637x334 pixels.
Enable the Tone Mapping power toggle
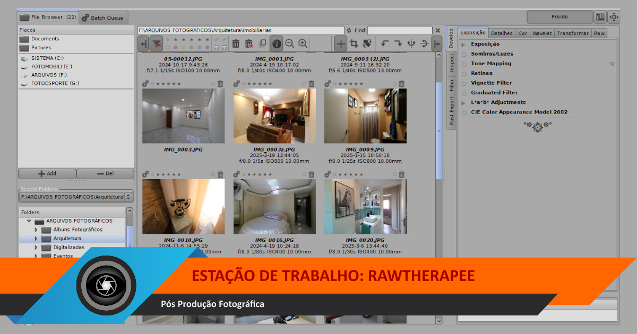point(464,64)
